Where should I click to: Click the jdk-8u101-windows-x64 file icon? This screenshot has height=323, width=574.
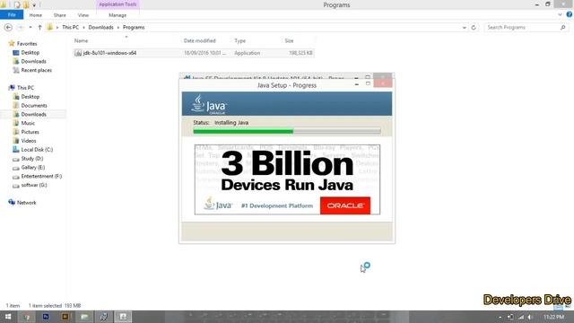(x=78, y=53)
